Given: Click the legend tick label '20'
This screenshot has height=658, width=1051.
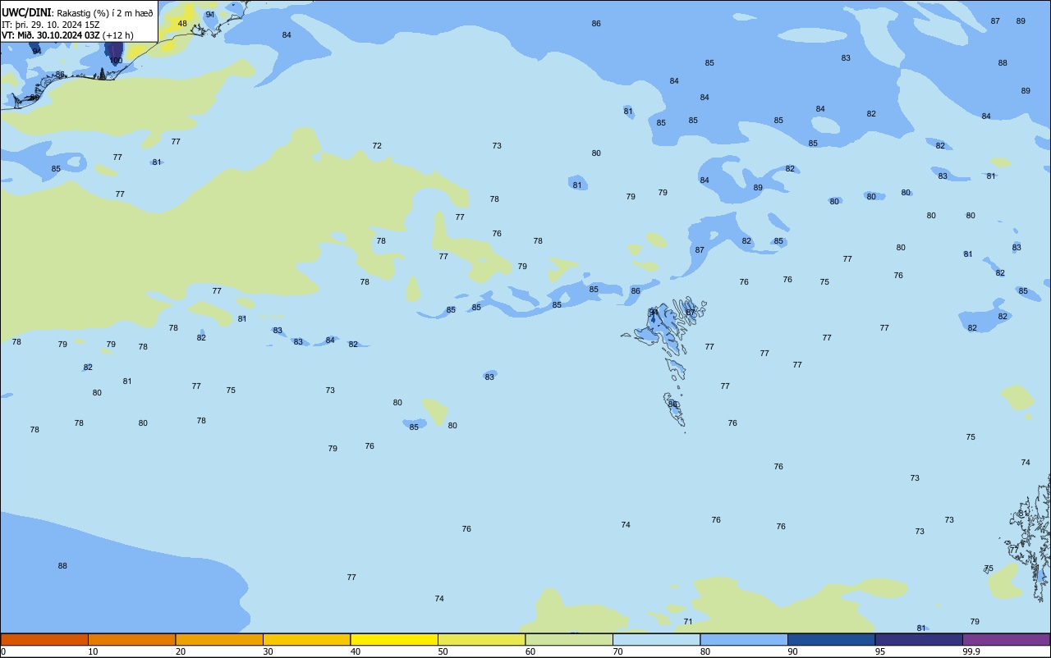Looking at the screenshot, I should [x=181, y=651].
